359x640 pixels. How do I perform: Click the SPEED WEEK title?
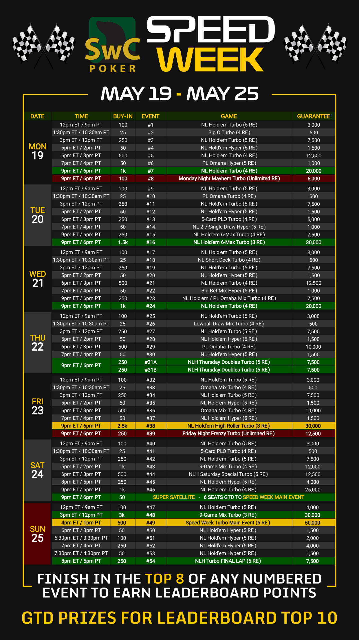pyautogui.click(x=211, y=44)
